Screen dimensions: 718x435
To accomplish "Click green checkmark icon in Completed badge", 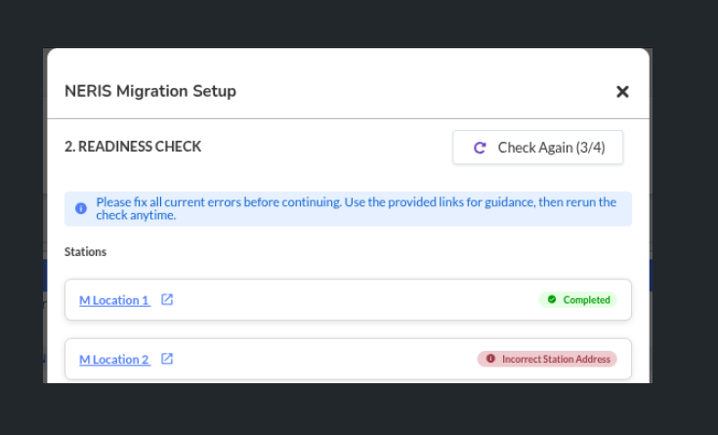I will click(552, 300).
